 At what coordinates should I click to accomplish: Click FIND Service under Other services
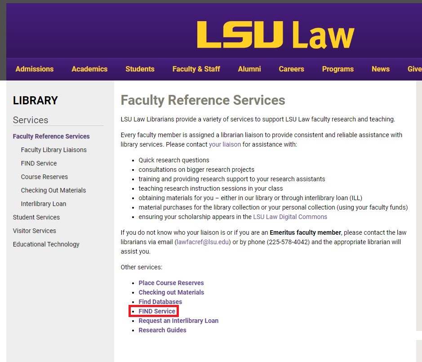pos(157,311)
